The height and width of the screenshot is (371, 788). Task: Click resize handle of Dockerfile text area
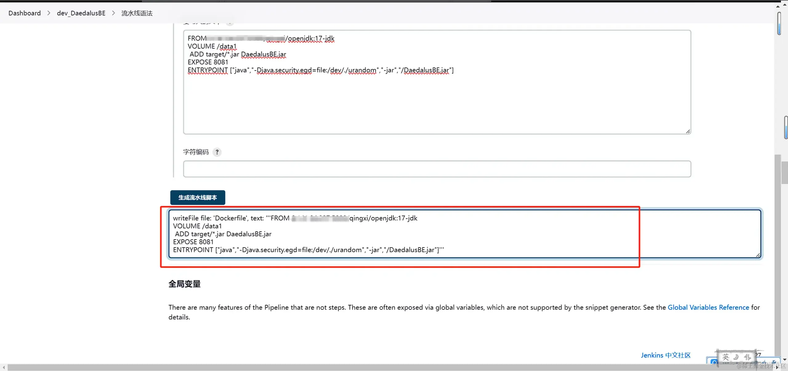coord(688,131)
